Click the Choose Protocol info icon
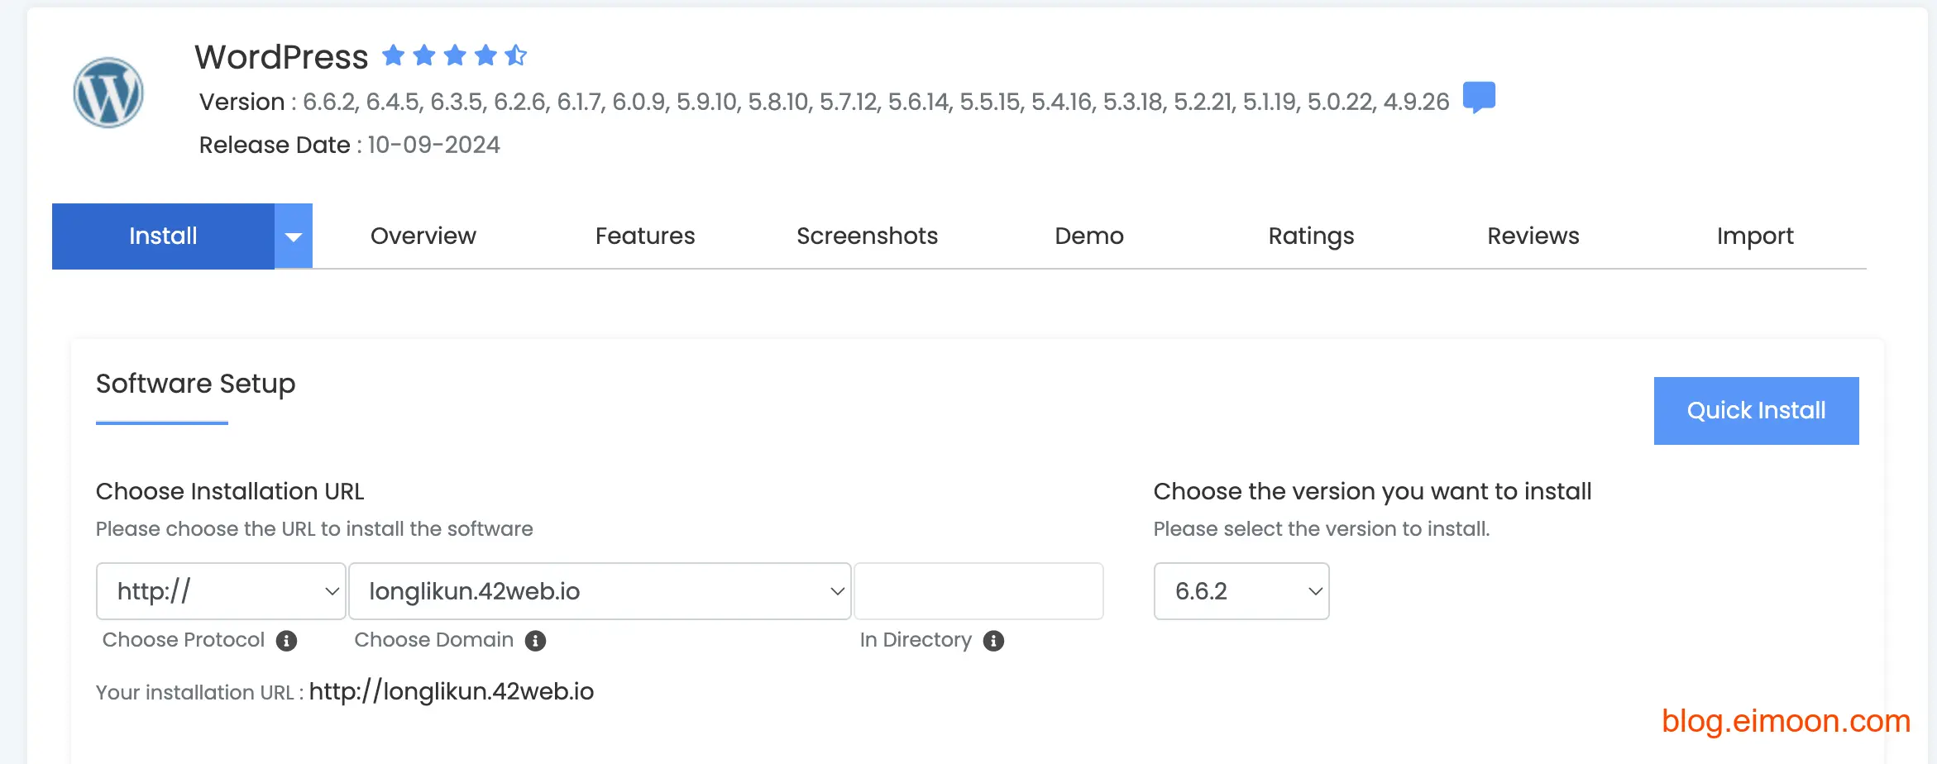1937x764 pixels. pos(286,641)
